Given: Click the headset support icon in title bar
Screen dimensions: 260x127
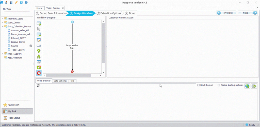Looking at the screenshot, I should (2, 3).
